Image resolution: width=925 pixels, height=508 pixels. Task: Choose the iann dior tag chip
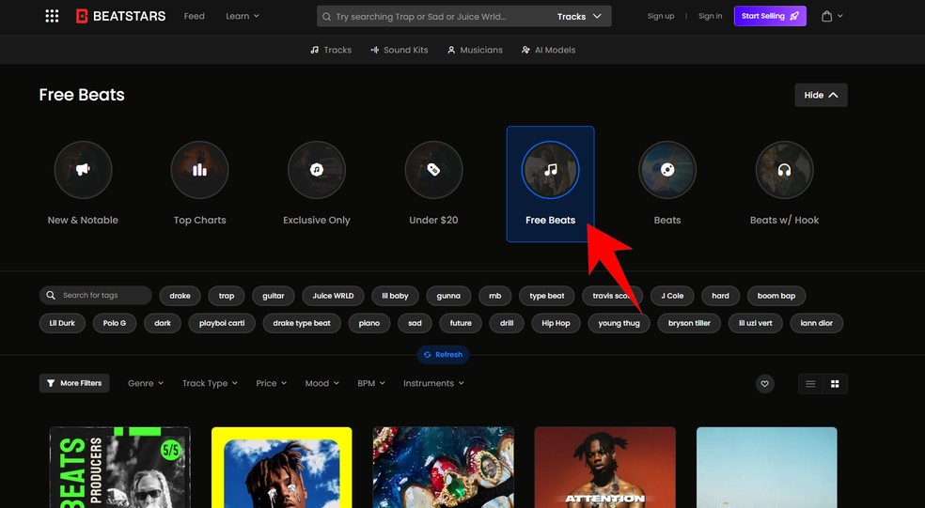pos(817,323)
